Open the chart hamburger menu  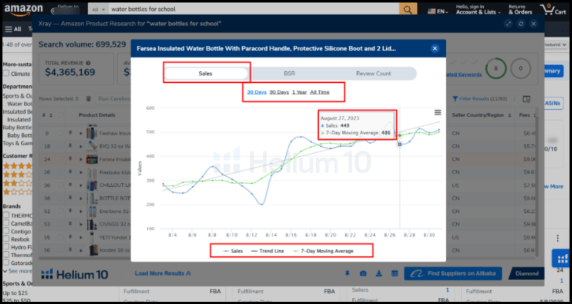click(x=438, y=113)
